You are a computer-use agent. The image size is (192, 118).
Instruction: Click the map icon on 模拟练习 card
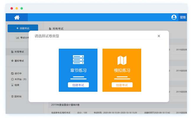[x=122, y=60]
